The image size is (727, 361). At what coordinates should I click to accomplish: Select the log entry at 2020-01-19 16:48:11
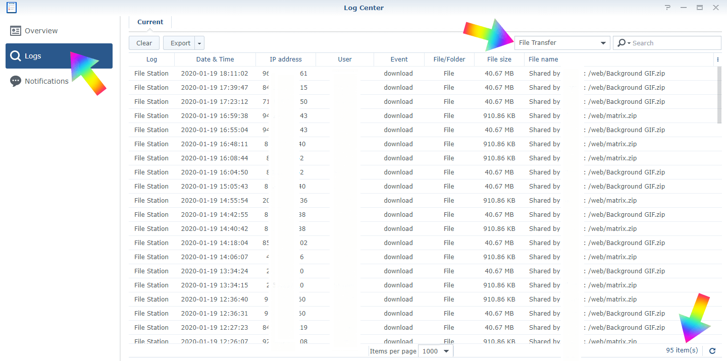point(423,144)
